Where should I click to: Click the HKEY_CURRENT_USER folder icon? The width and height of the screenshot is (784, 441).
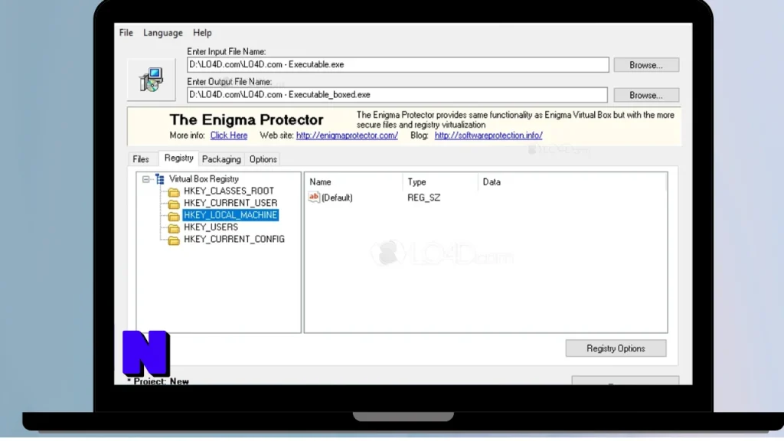174,204
